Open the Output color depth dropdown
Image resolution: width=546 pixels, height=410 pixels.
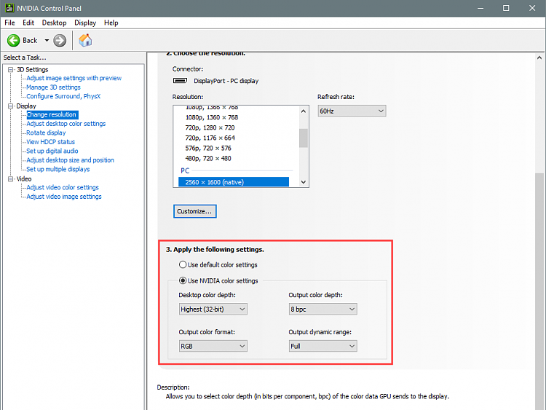pyautogui.click(x=323, y=309)
